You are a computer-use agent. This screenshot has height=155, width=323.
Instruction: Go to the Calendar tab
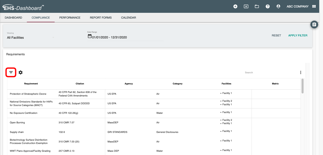click(x=128, y=18)
